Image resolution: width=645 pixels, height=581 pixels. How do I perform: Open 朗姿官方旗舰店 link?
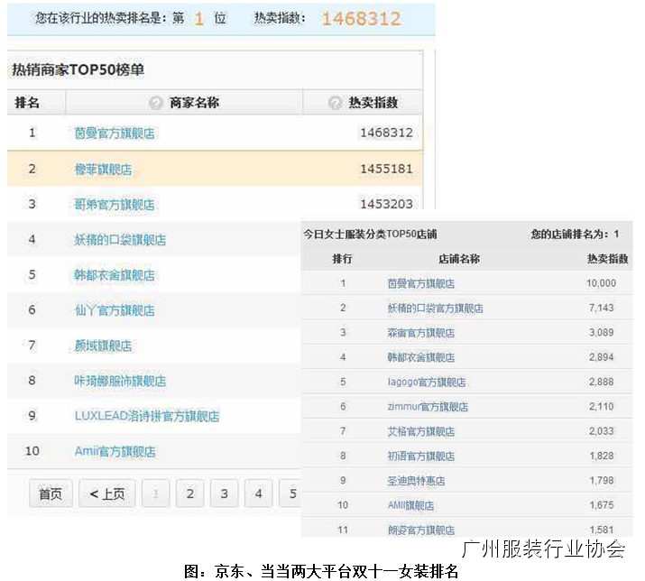[x=420, y=530]
